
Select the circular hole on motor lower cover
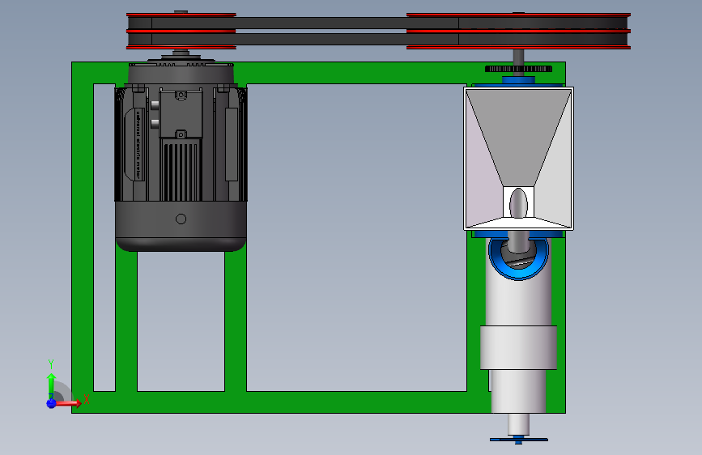pos(181,219)
